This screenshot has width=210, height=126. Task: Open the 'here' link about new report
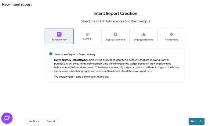coord(149,71)
